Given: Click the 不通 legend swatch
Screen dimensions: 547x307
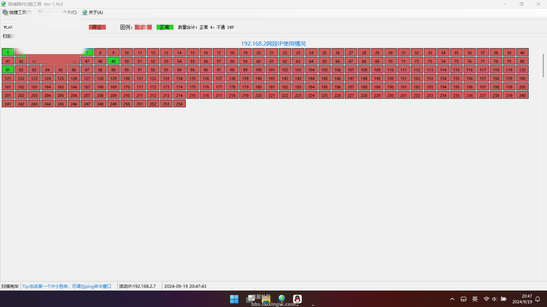Looking at the screenshot, I should (143, 27).
